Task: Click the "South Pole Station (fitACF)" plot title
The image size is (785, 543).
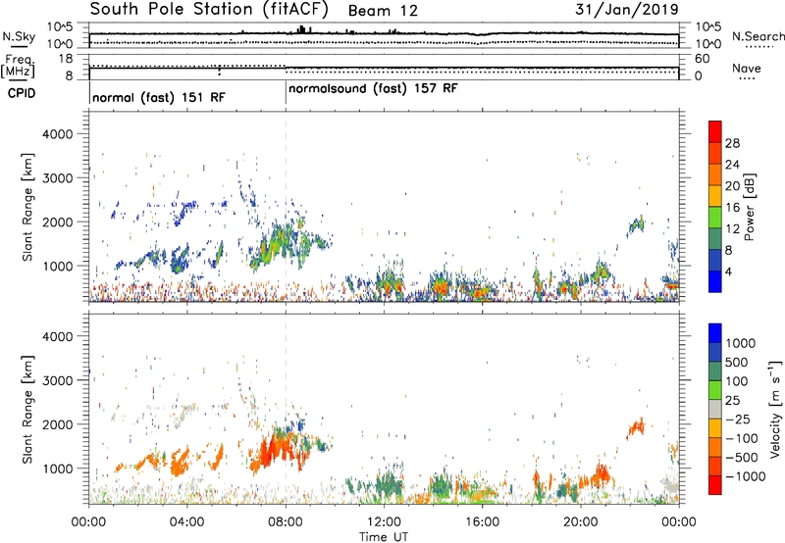Action: tap(209, 10)
